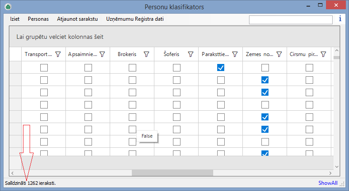Open filter for the Šoferis column
The image size is (349, 191).
point(191,54)
